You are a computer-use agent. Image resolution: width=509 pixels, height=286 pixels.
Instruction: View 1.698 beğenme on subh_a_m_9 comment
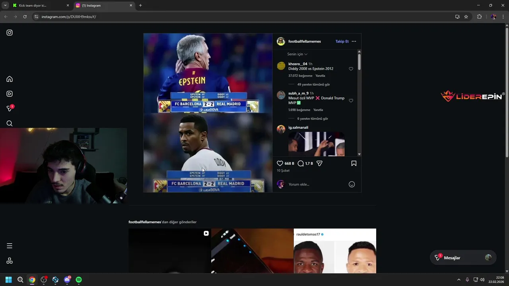pyautogui.click(x=299, y=110)
